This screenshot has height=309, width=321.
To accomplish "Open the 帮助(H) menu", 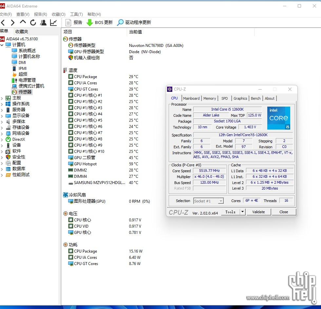I will click(x=94, y=14).
